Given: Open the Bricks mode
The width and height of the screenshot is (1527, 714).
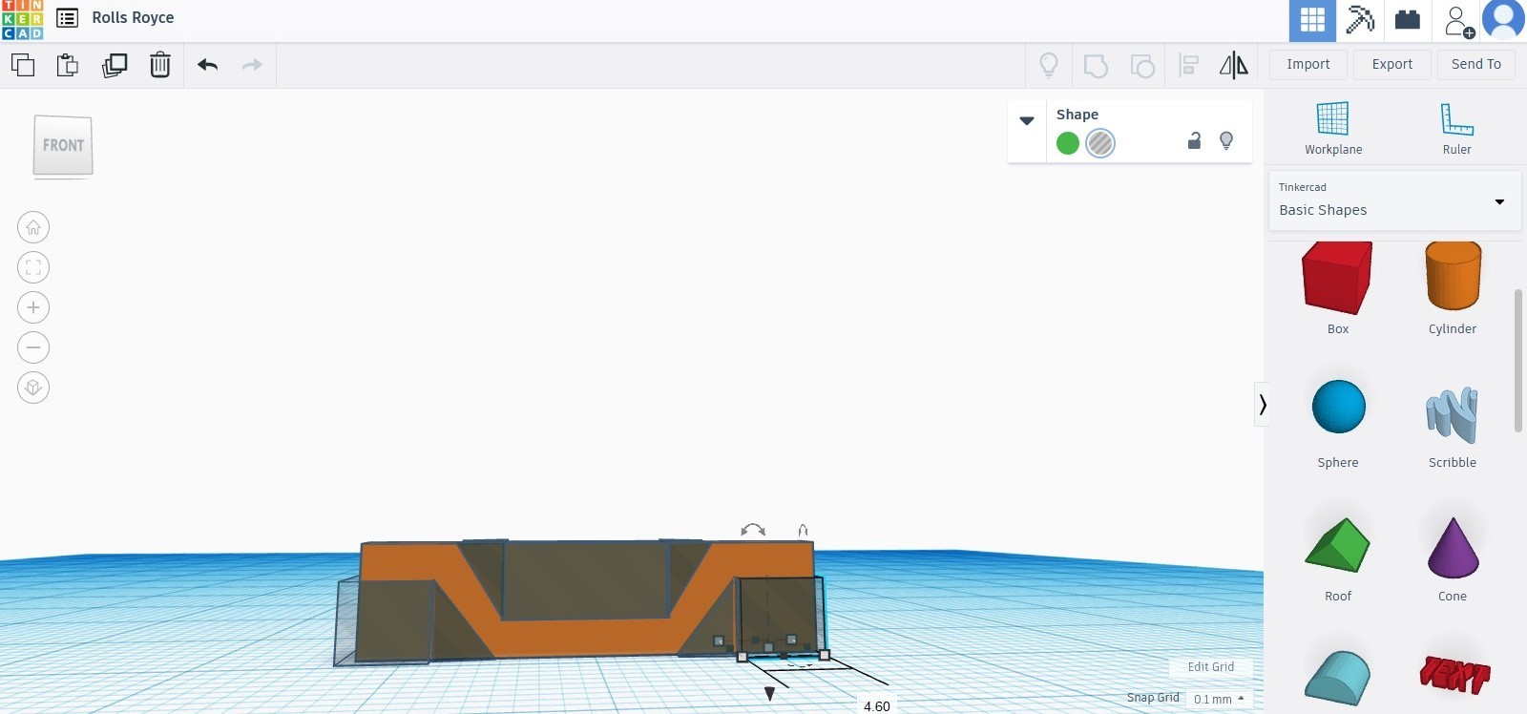Looking at the screenshot, I should coord(1408,20).
